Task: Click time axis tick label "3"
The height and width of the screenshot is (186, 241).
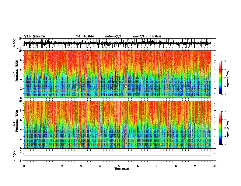Action: click(x=81, y=166)
